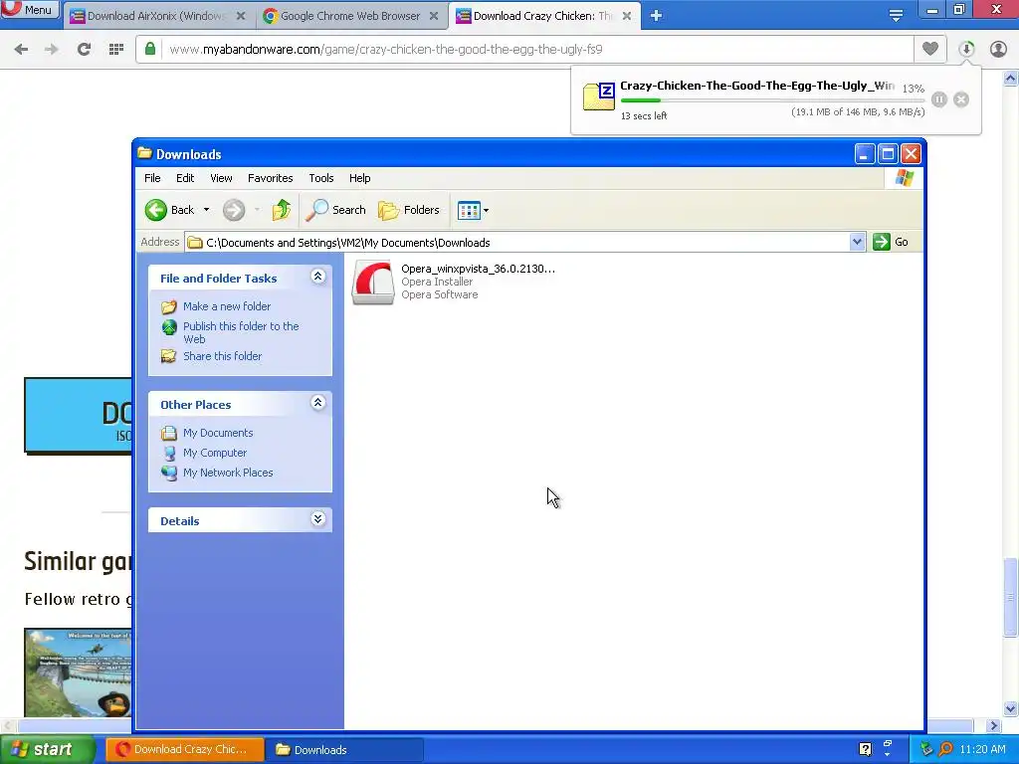Open a new browser tab
The image size is (1019, 764).
tap(657, 16)
